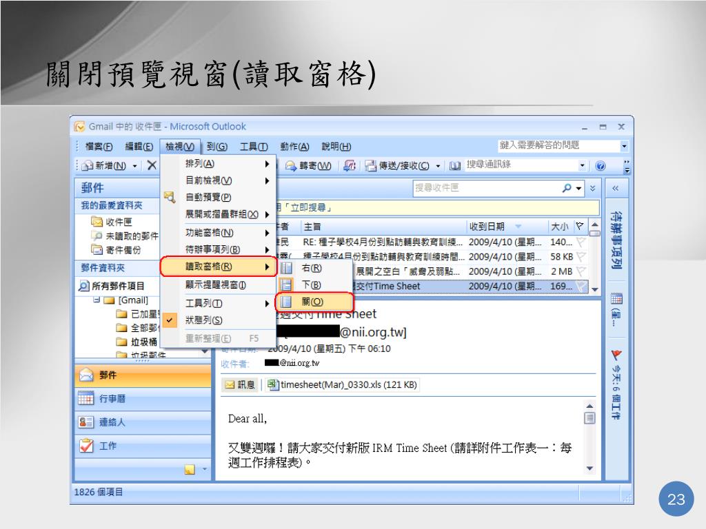Click the delete X toolbar icon
Image resolution: width=706 pixels, height=529 pixels.
point(152,165)
